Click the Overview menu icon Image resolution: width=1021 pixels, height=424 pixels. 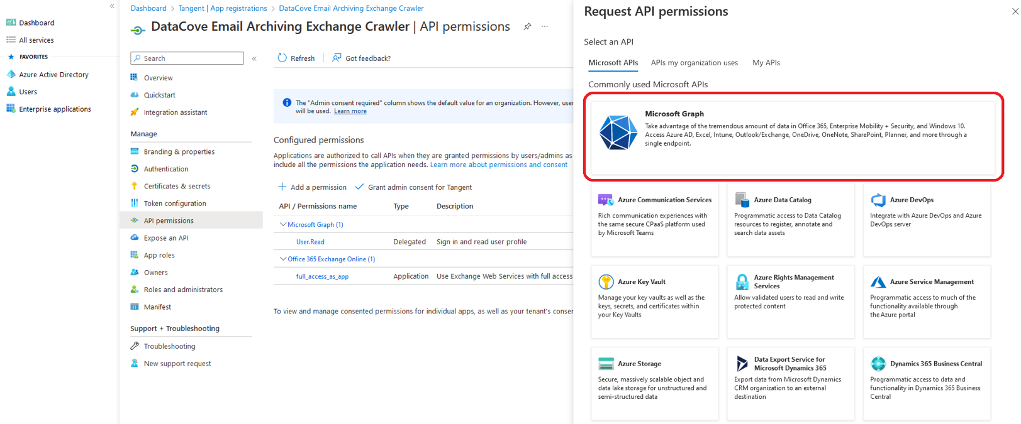click(x=134, y=77)
